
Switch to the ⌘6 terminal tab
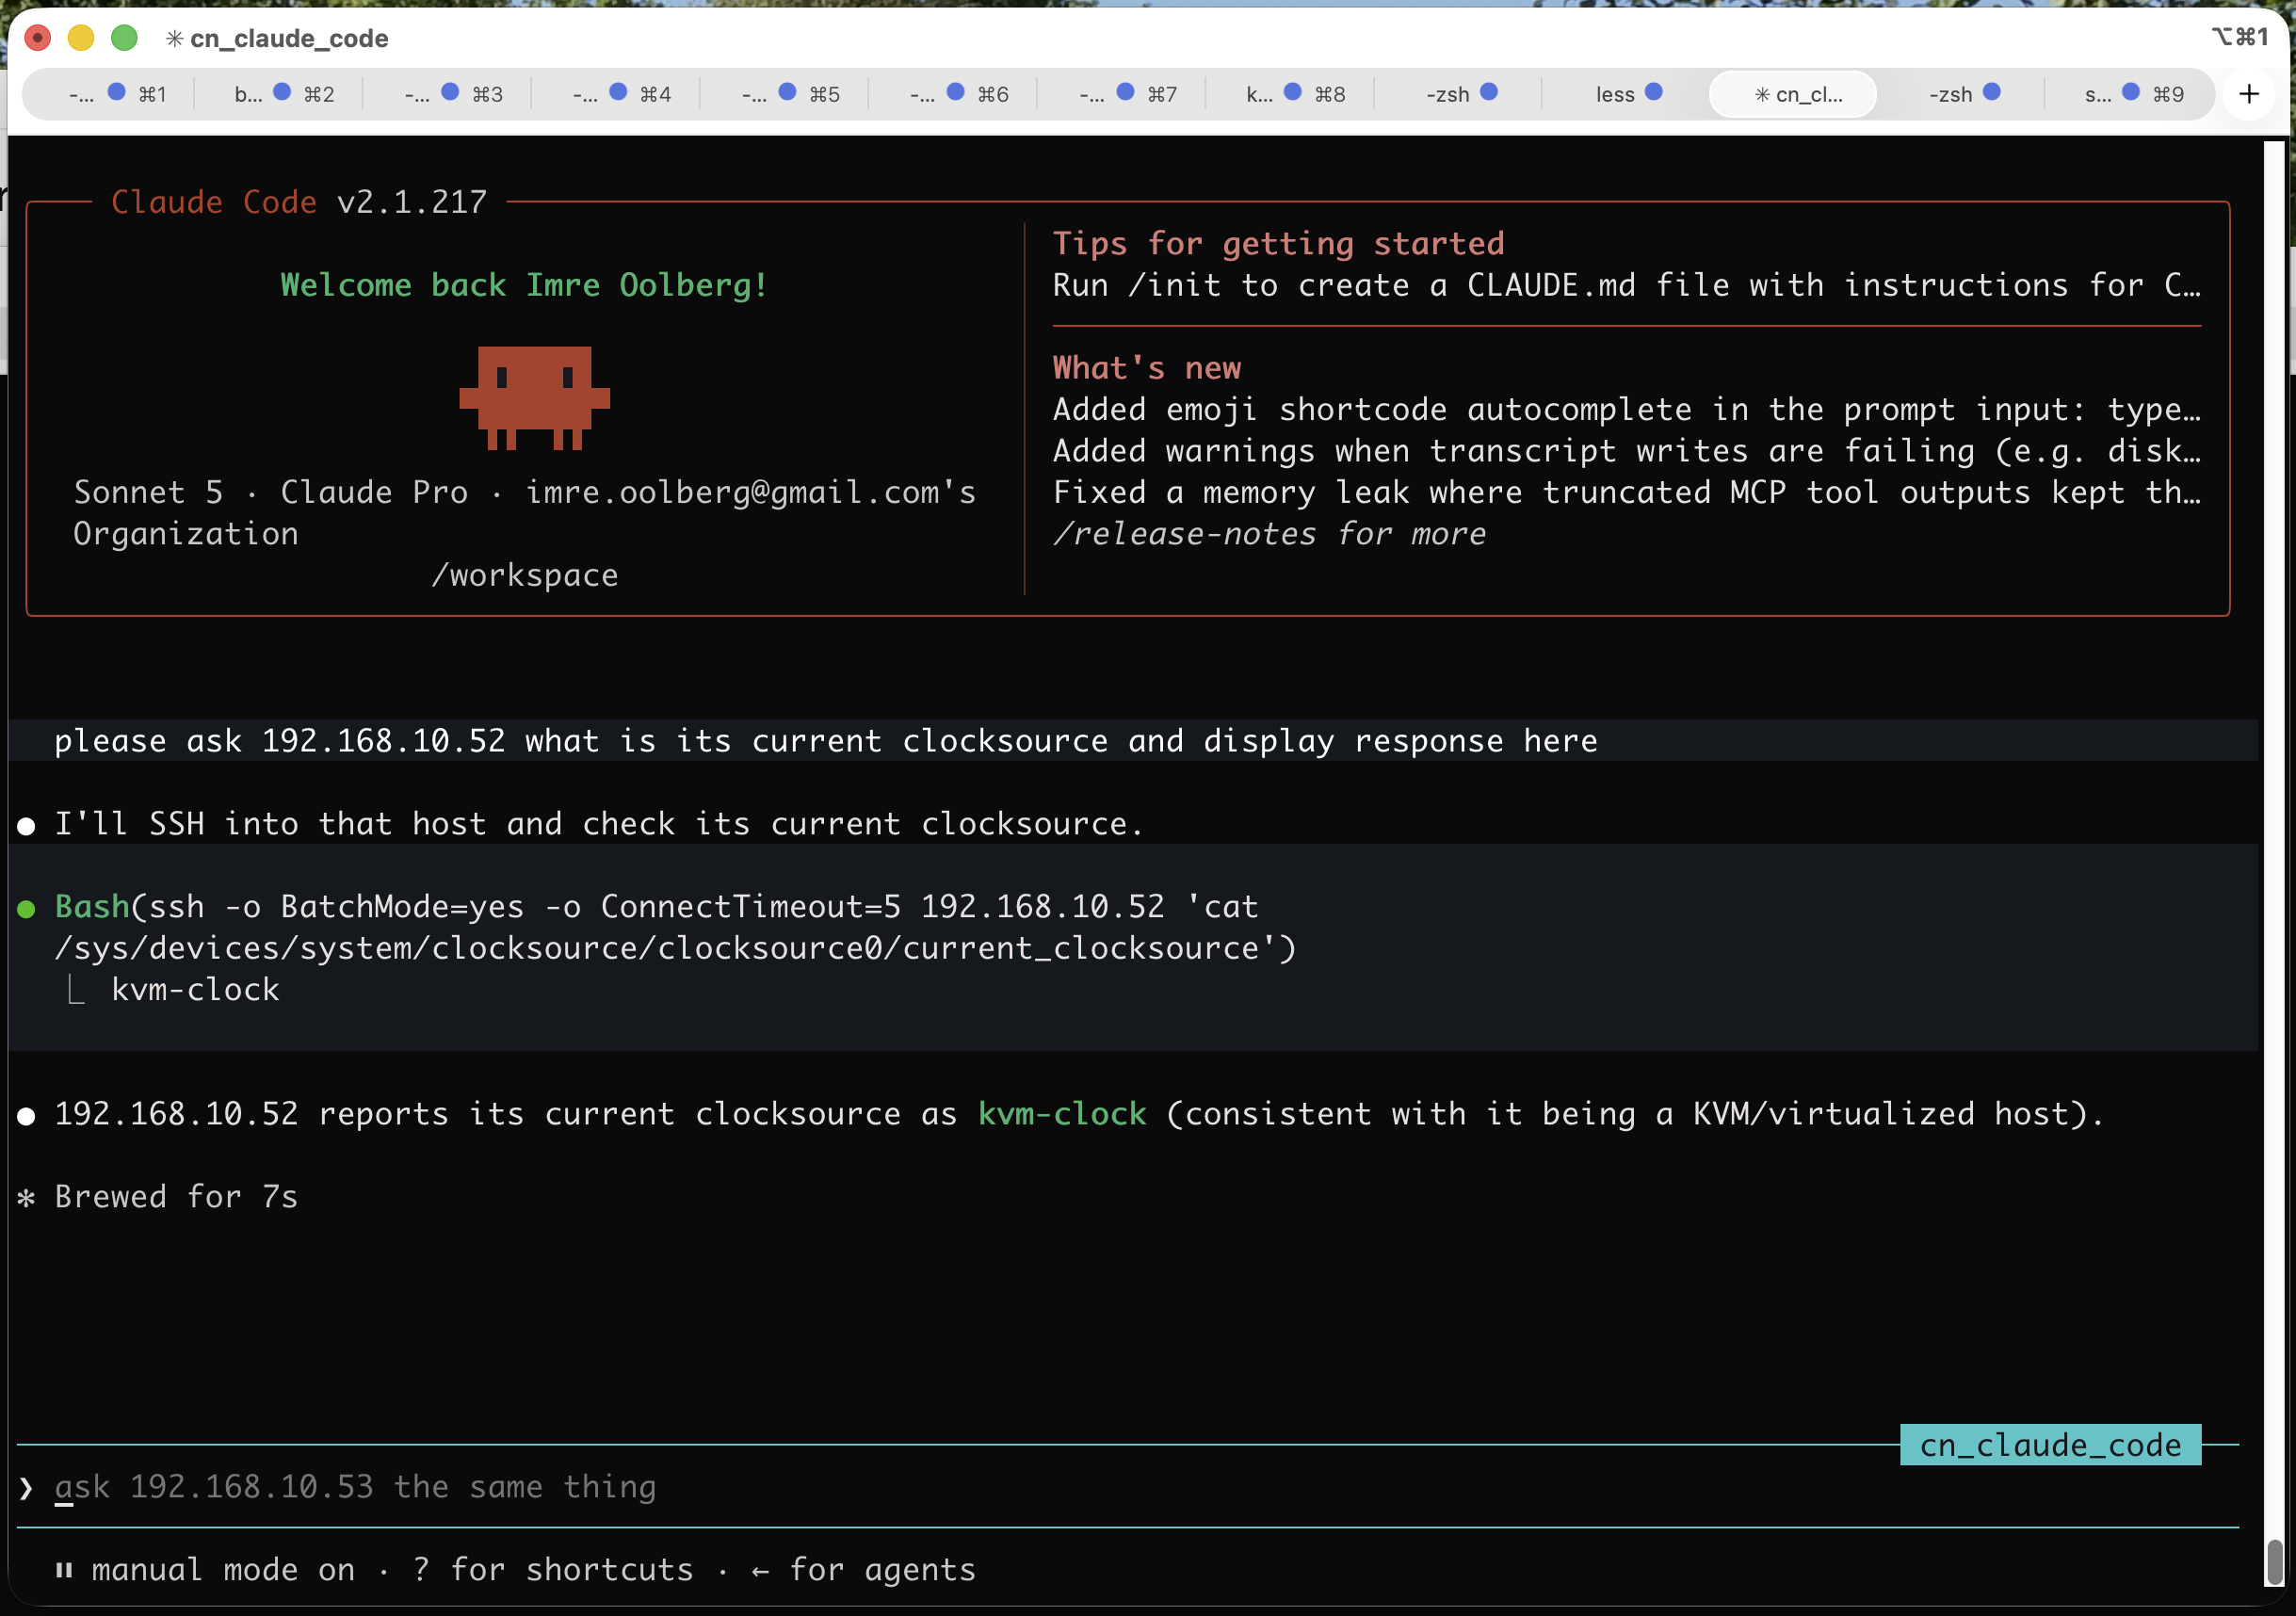958,94
